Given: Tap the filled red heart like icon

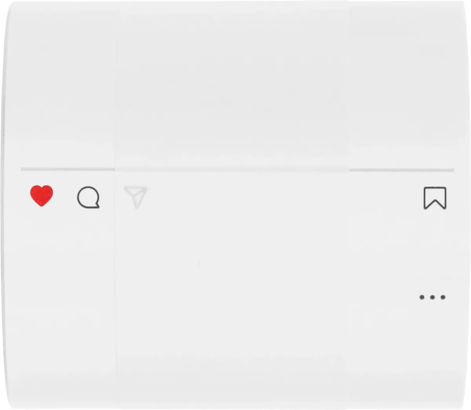Looking at the screenshot, I should click(x=42, y=196).
